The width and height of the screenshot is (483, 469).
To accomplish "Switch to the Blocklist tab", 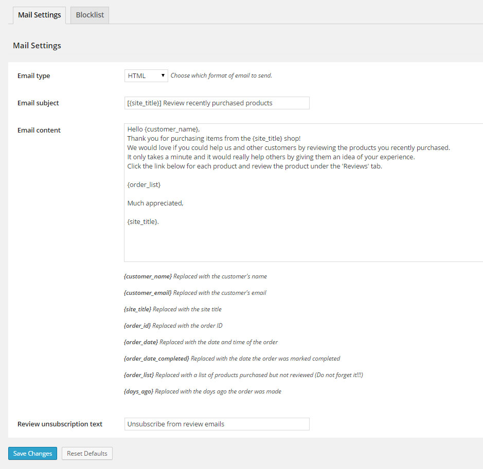I will [x=90, y=15].
